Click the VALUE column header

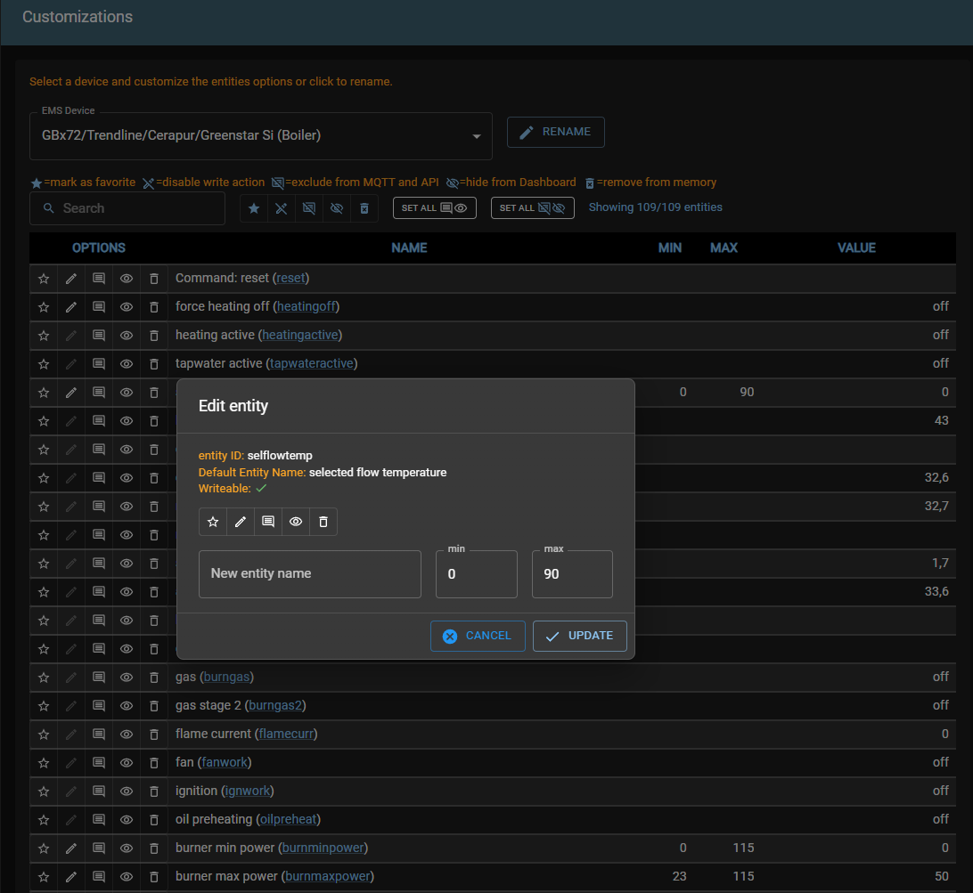[856, 248]
